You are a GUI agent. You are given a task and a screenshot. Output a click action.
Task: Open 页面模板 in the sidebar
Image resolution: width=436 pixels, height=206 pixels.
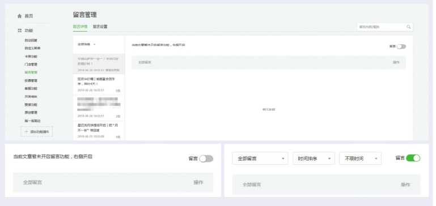(31, 97)
